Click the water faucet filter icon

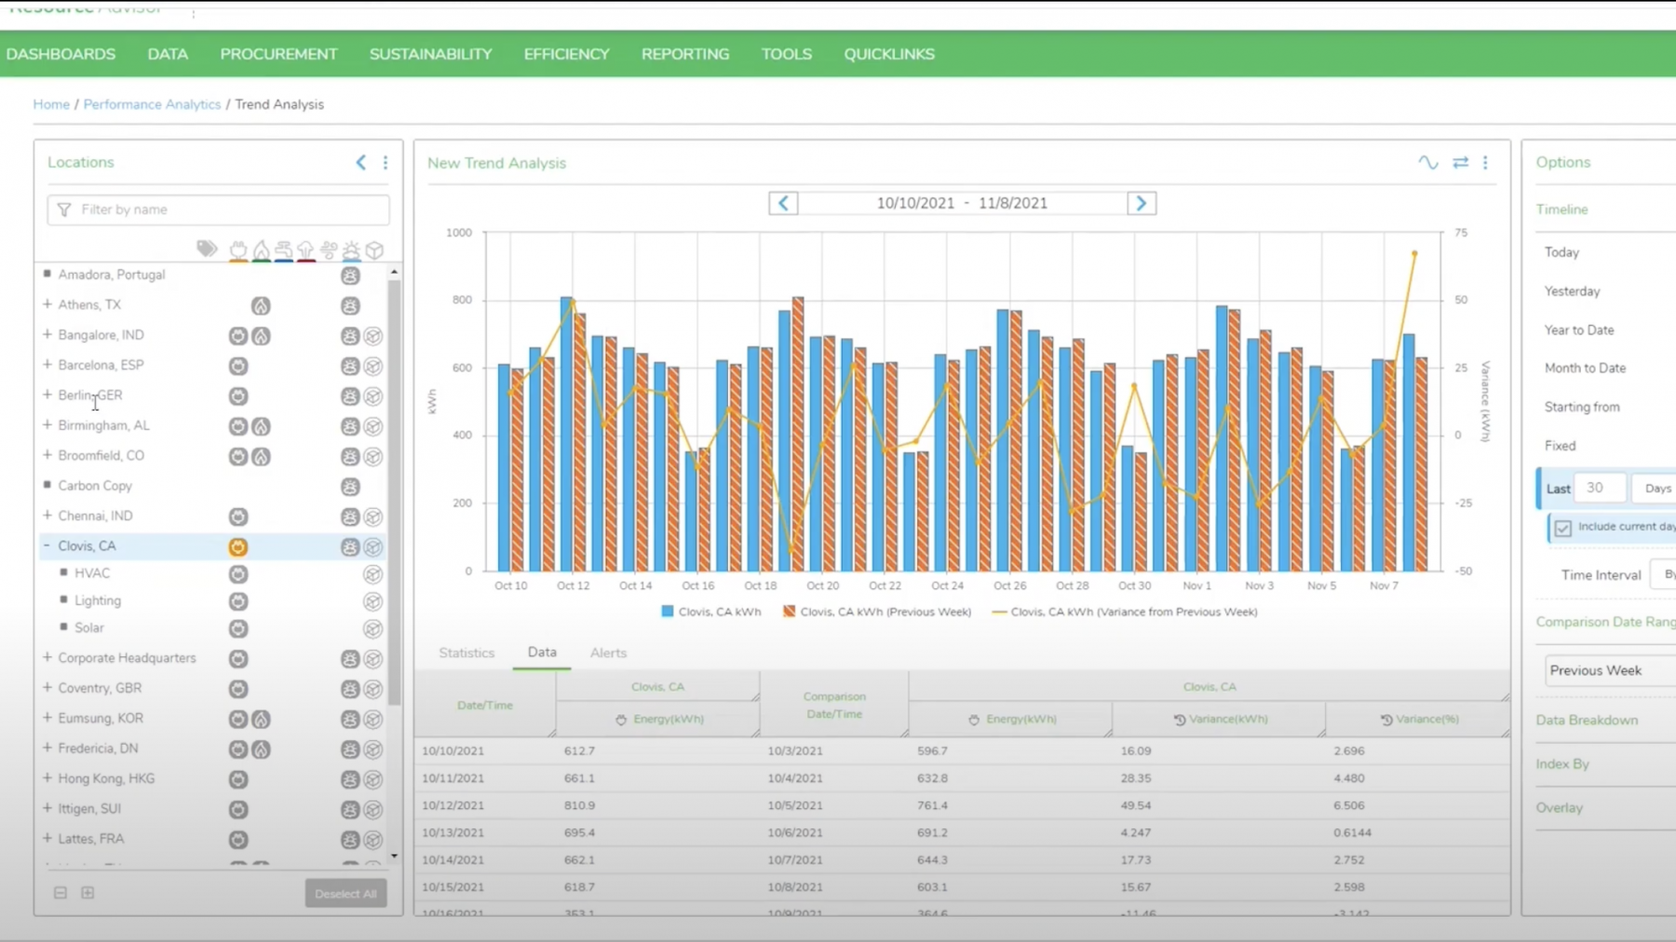click(x=284, y=249)
